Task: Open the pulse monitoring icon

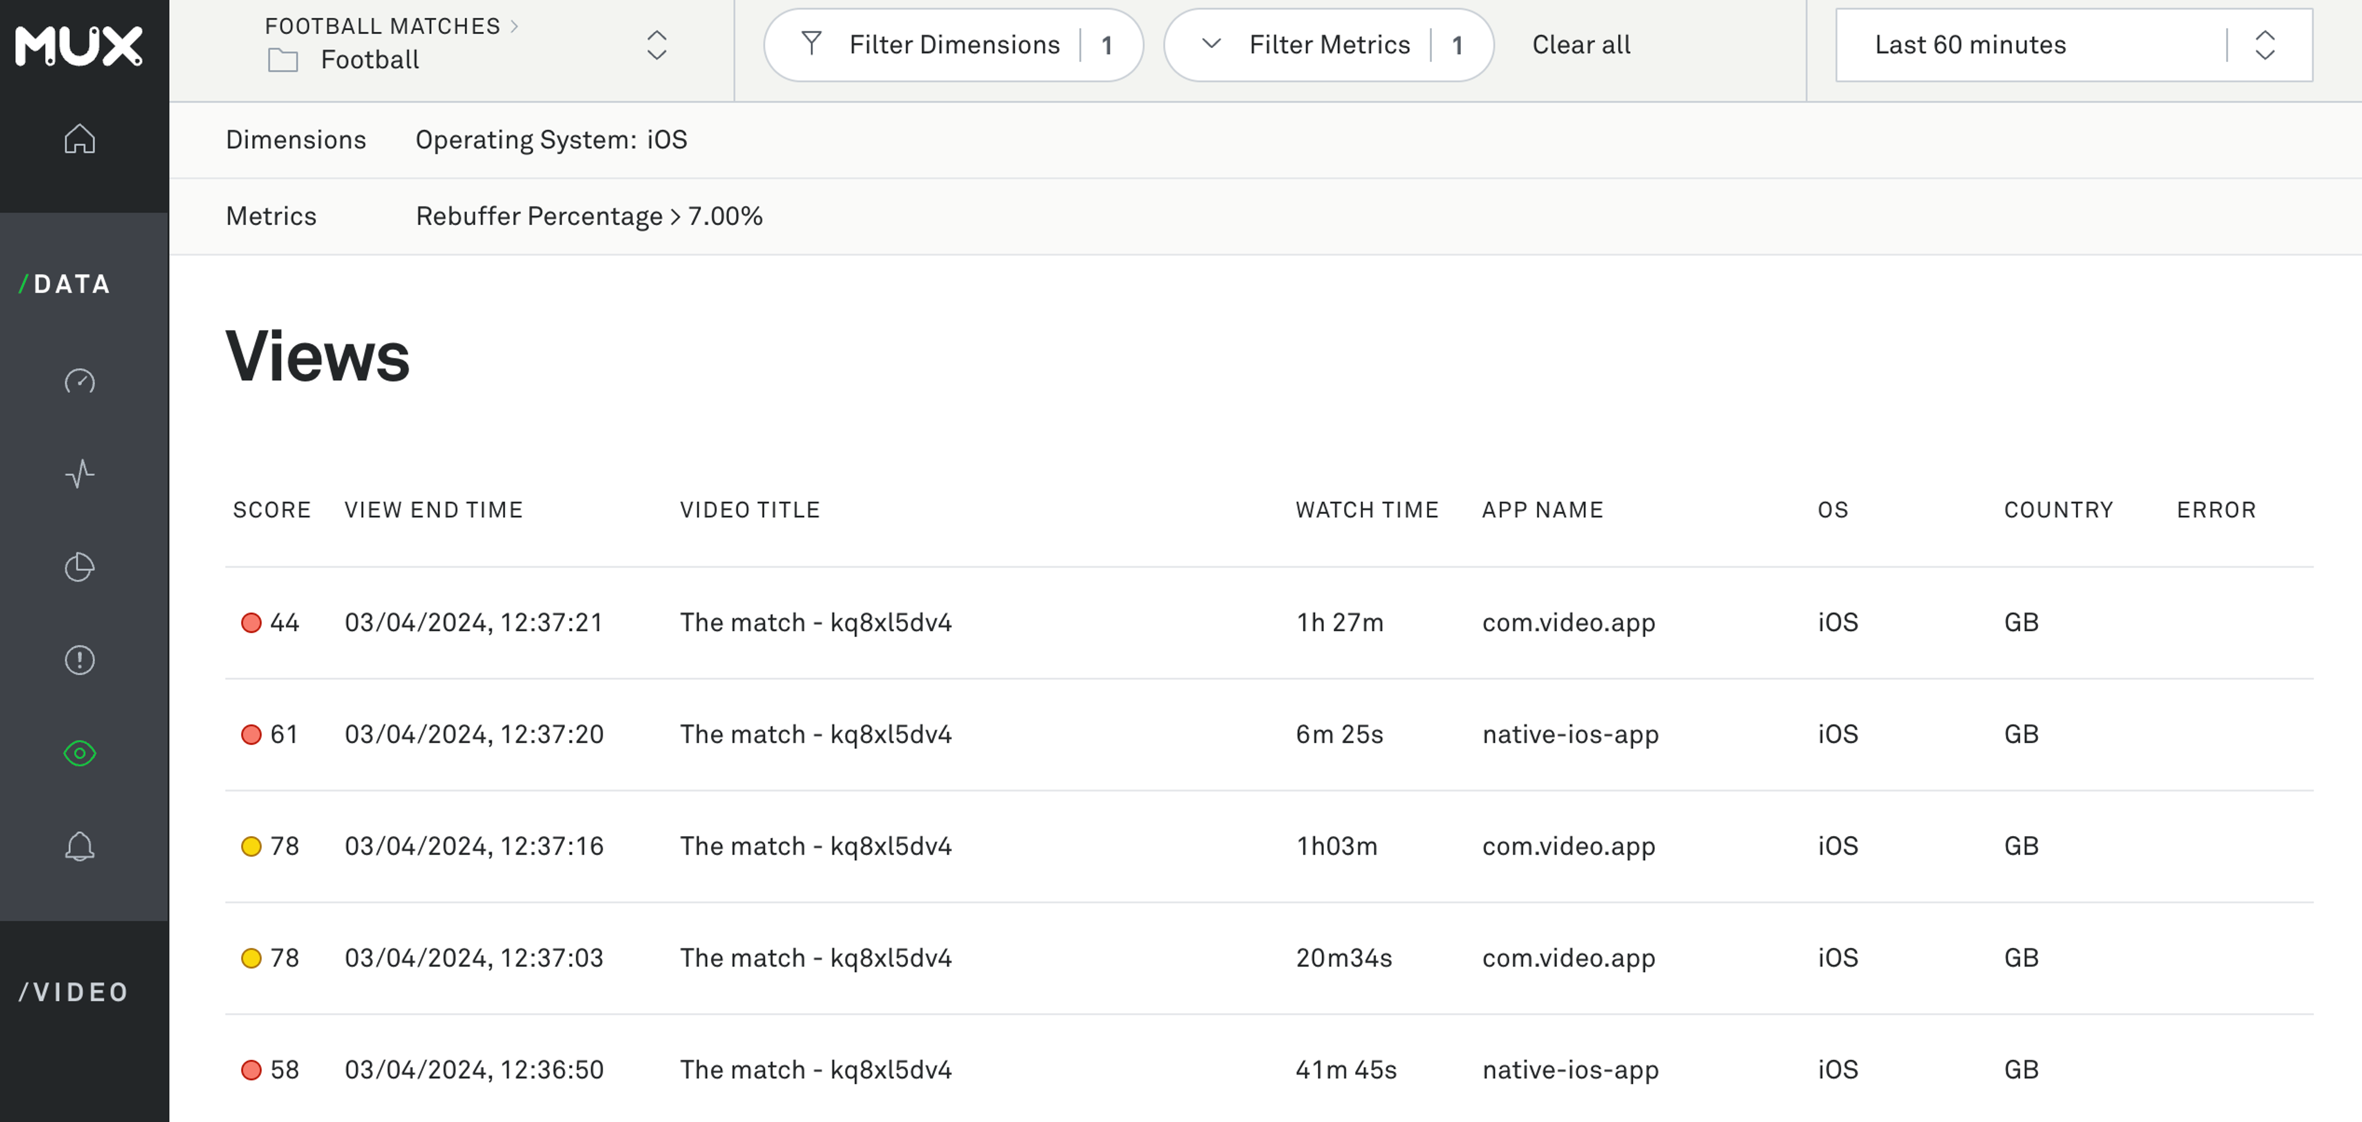Action: click(x=80, y=474)
